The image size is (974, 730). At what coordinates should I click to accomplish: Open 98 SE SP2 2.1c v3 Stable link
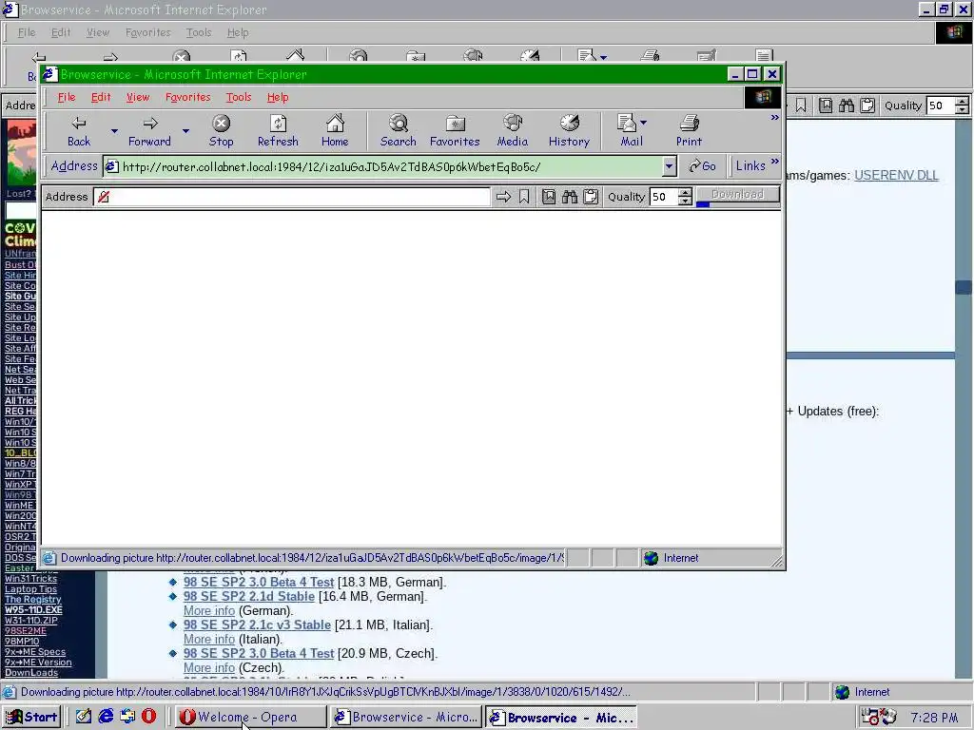click(x=257, y=625)
